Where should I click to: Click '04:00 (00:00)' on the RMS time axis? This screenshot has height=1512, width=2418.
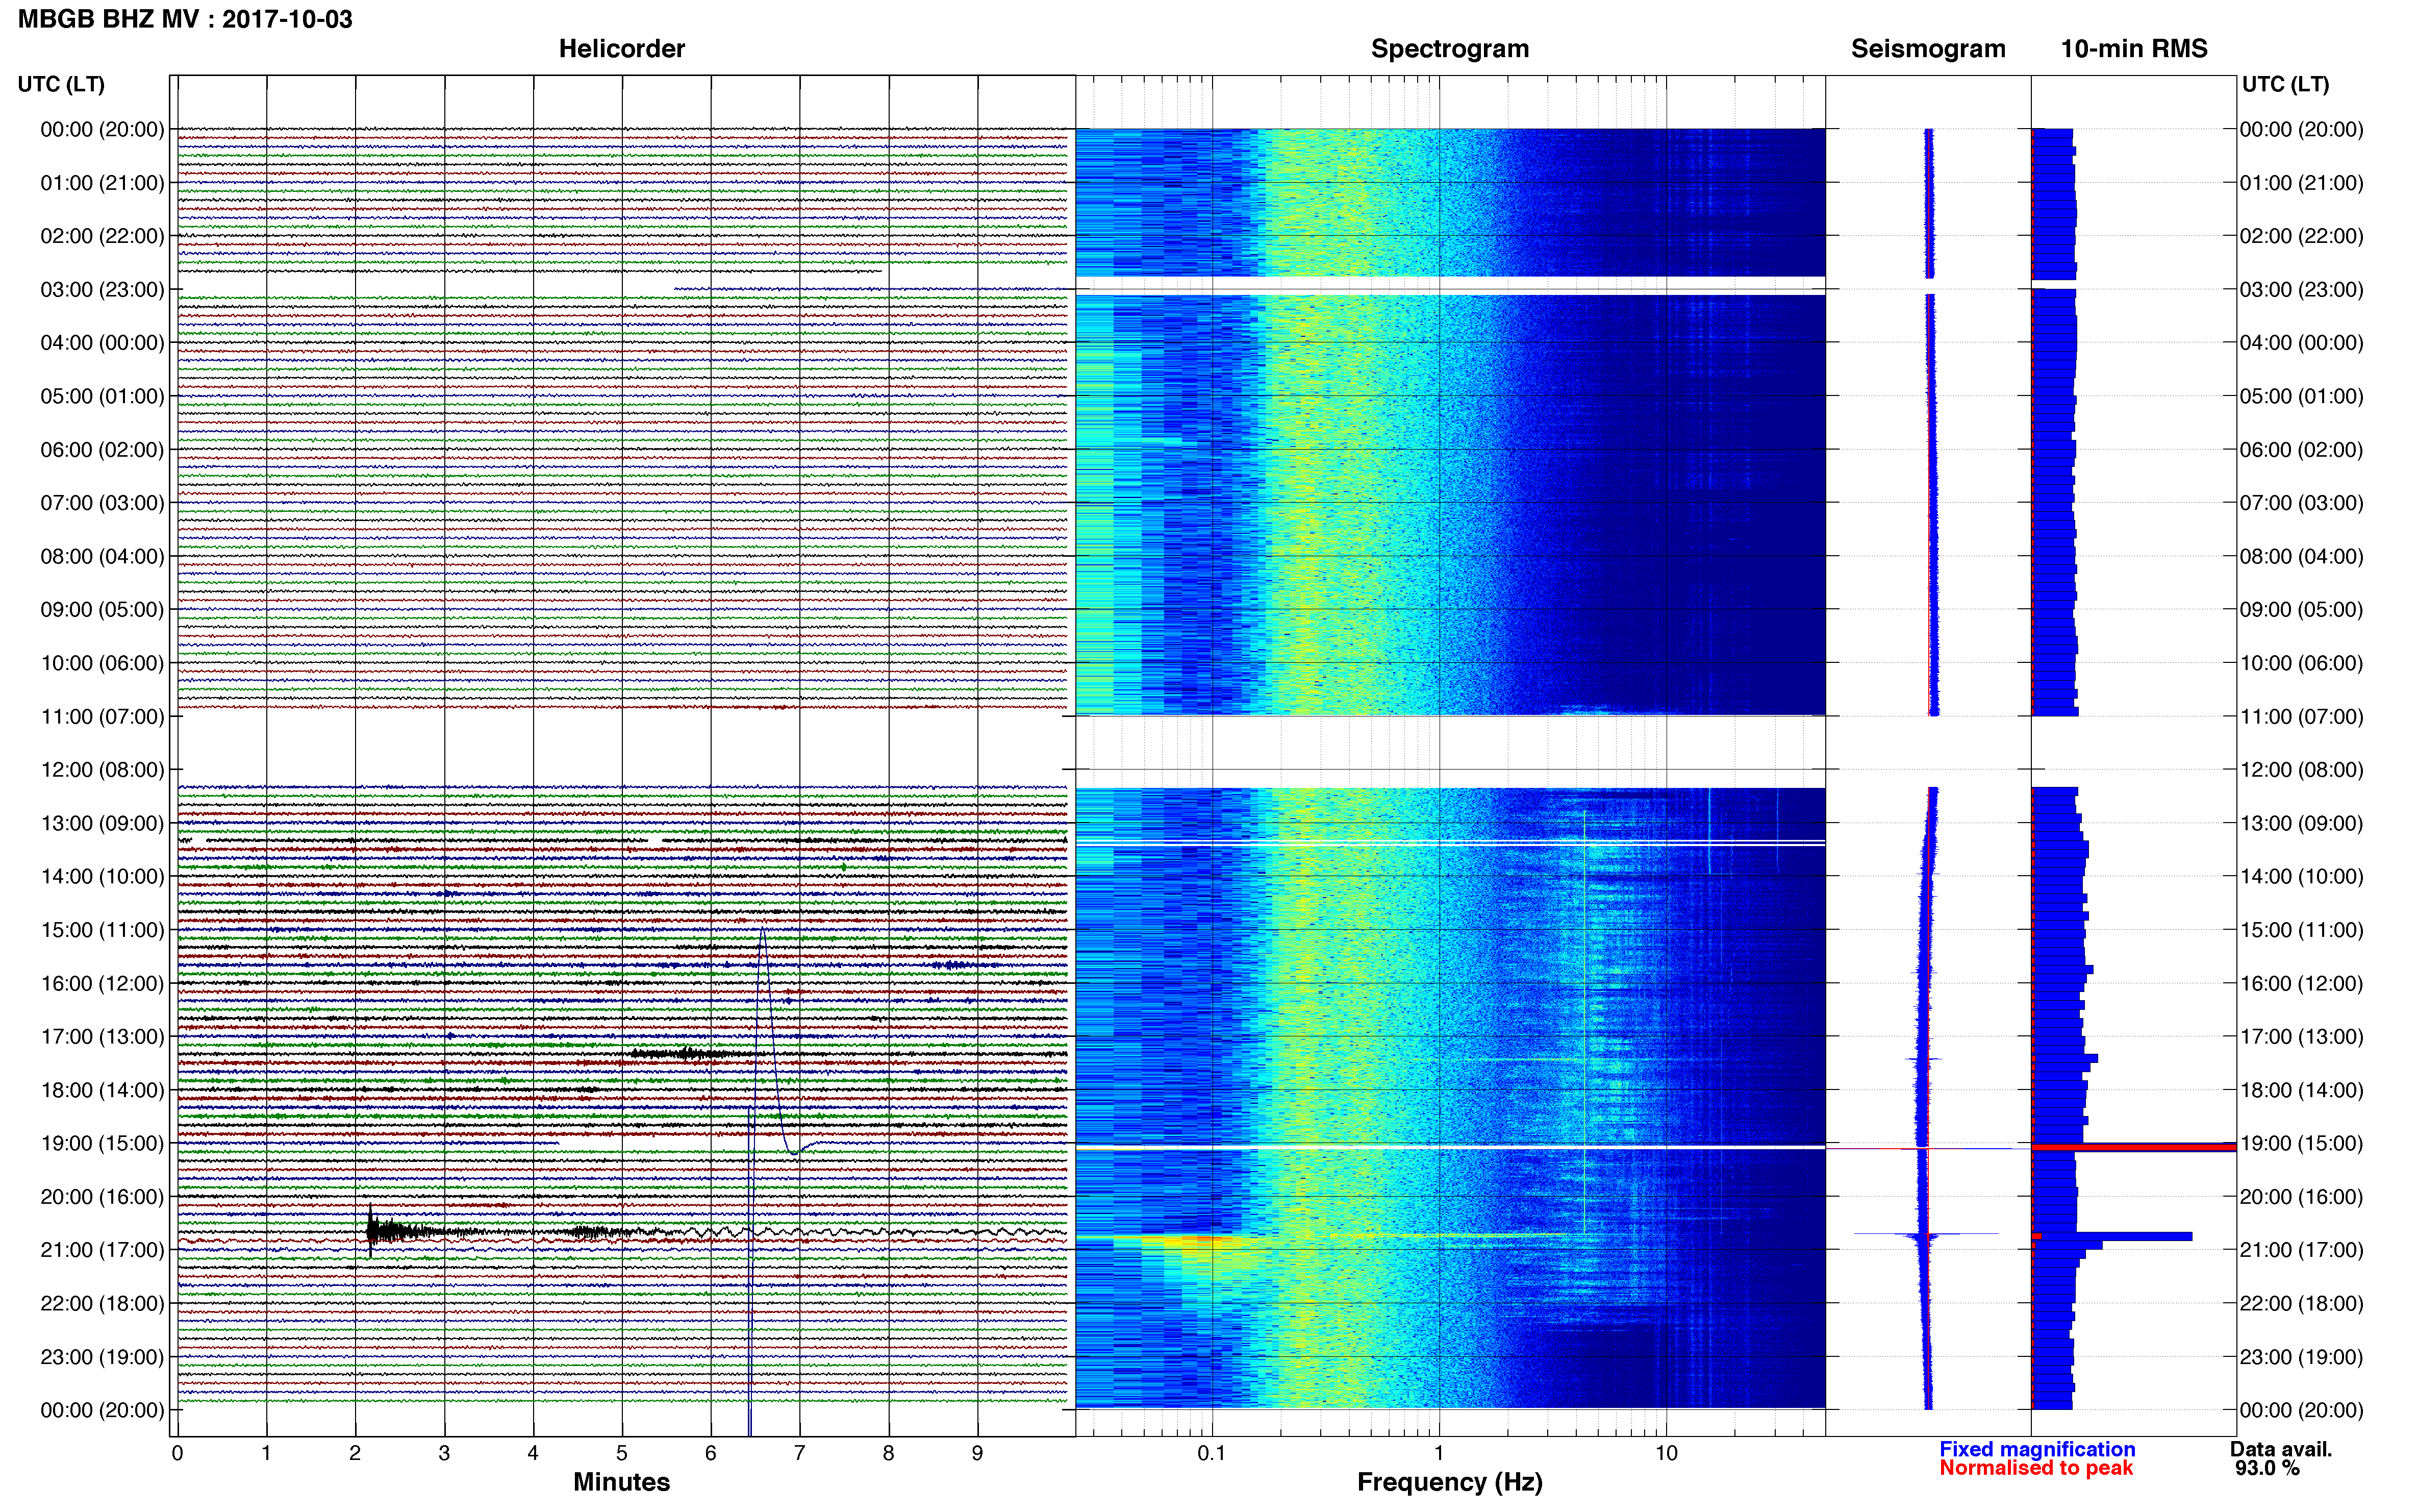[2301, 343]
